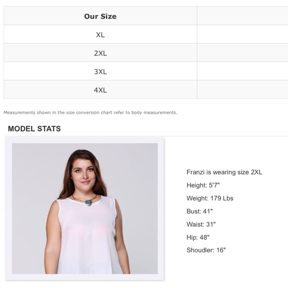The image size is (288, 288).
Task: Click the Bust: 41" stat line
Action: tap(200, 211)
